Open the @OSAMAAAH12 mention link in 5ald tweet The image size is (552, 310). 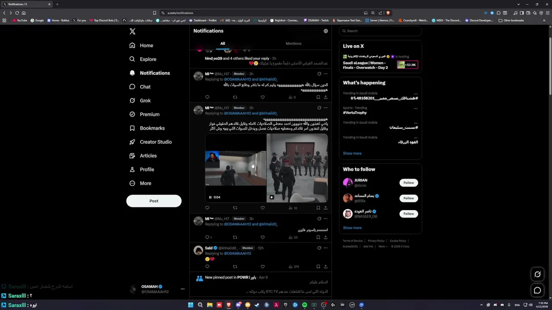[x=237, y=254]
